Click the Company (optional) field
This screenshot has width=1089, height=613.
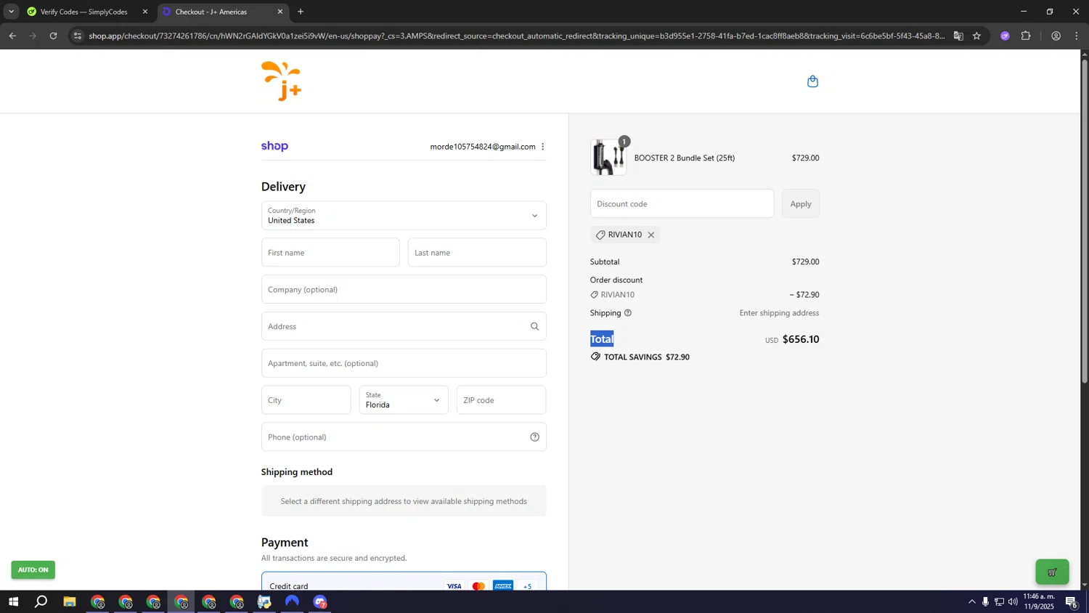404,290
